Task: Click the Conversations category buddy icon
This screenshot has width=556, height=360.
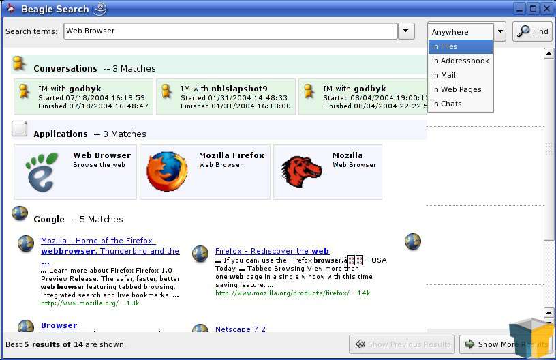Action: coord(19,64)
